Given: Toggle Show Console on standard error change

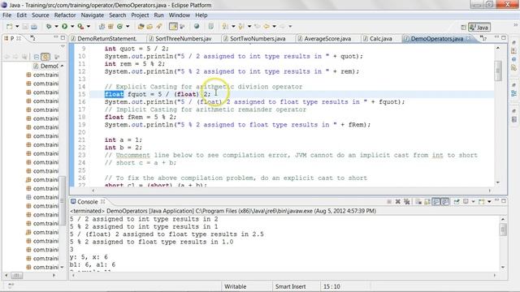Looking at the screenshot, I should click(445, 202).
